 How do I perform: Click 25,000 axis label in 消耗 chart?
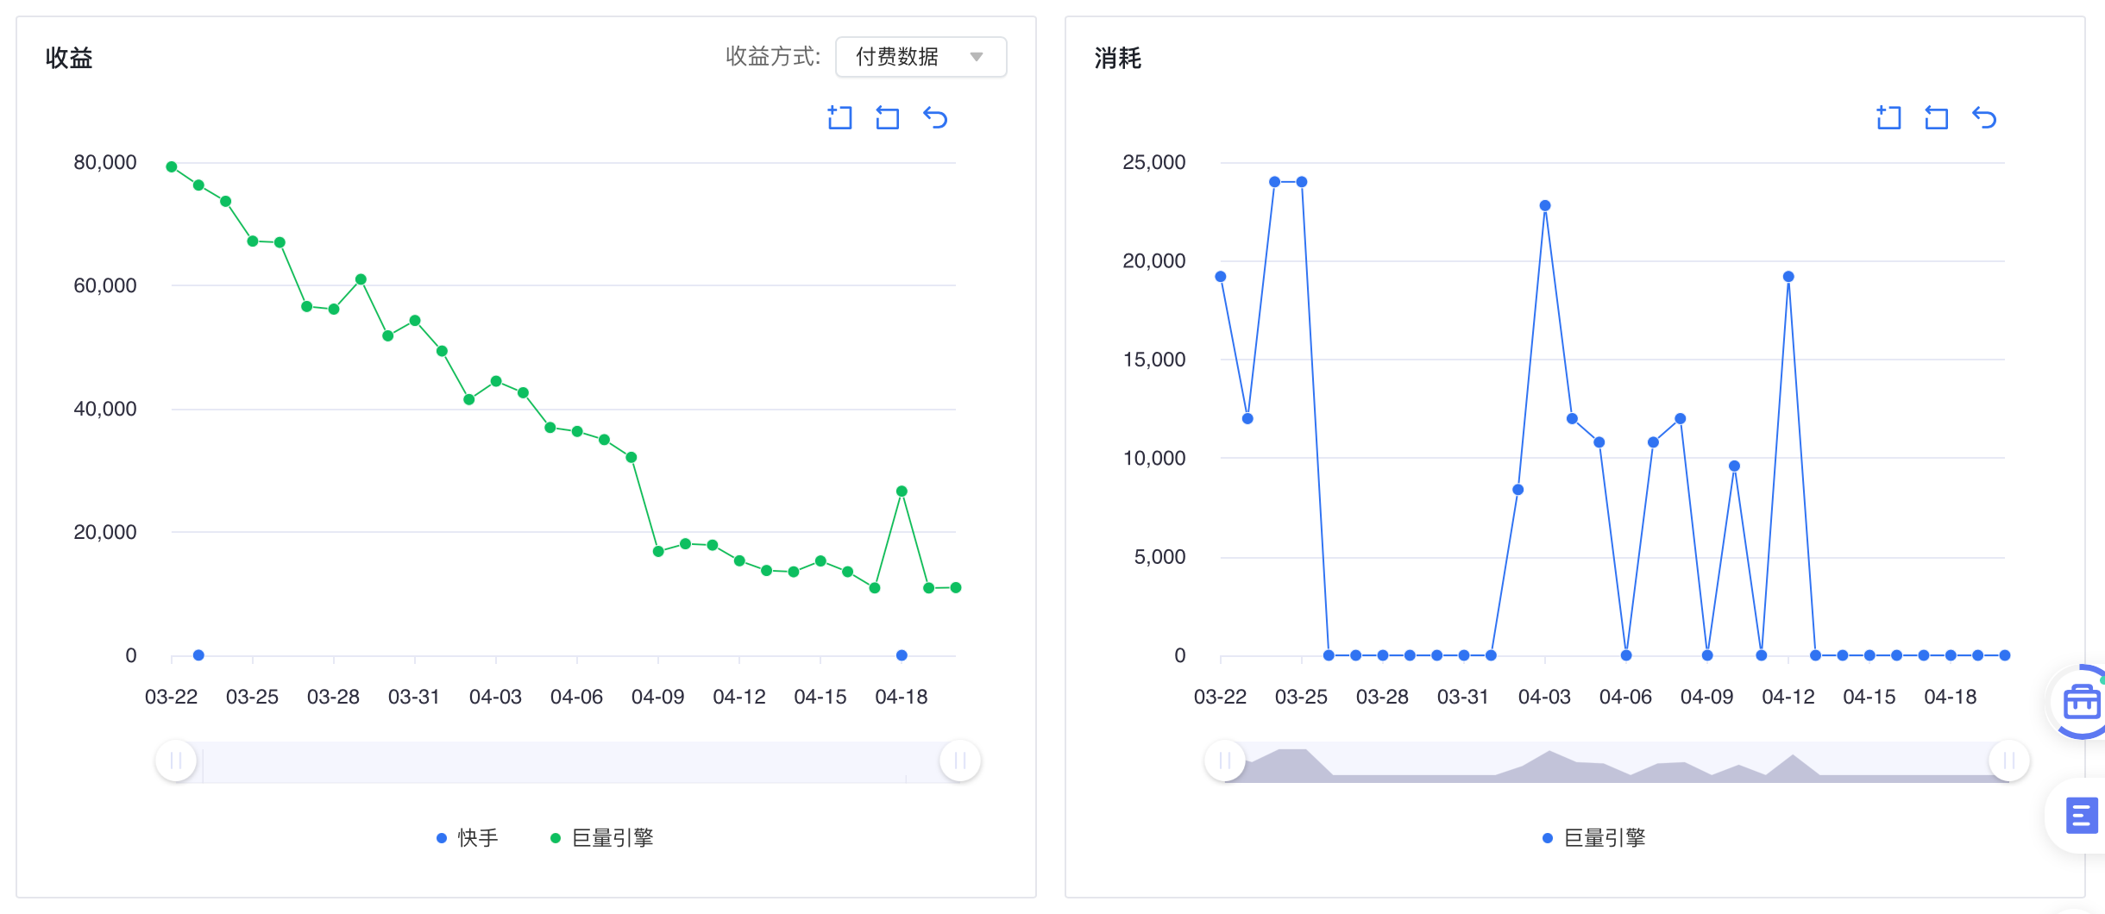pyautogui.click(x=1154, y=162)
